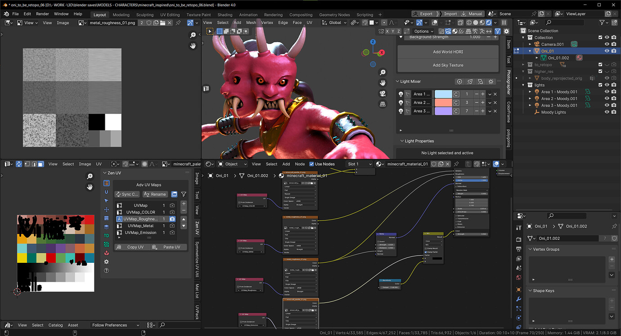
Task: Click the Zen UV help question-mark icon
Action: coord(106,270)
